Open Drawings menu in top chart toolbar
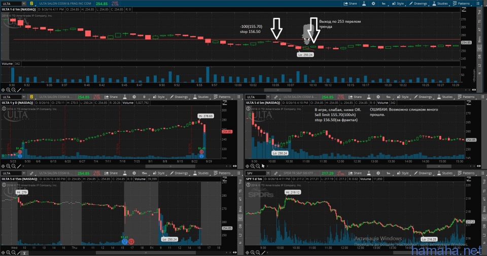 pos(418,4)
